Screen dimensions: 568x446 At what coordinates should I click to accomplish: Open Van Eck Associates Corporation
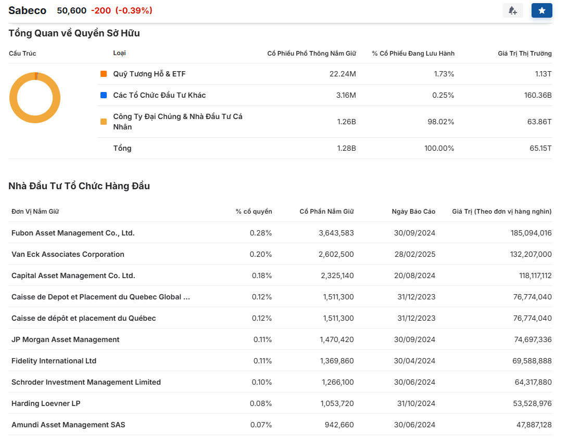[68, 254]
